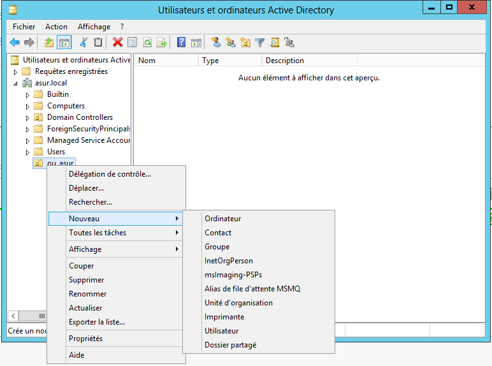
Task: Click the export list toolbar icon
Action: 162,42
